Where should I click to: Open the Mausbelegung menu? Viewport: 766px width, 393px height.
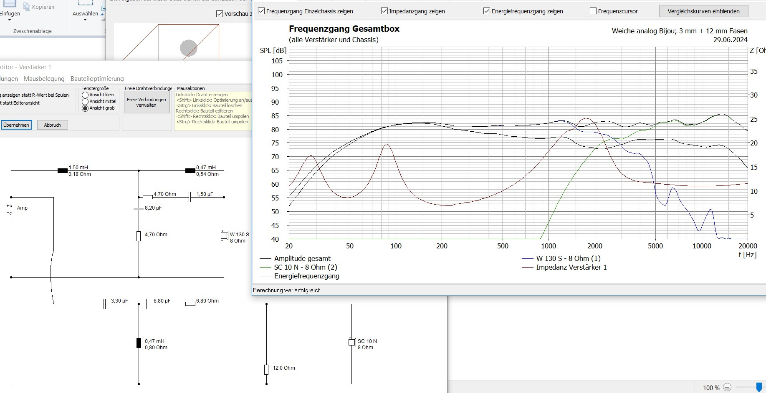[x=44, y=79]
